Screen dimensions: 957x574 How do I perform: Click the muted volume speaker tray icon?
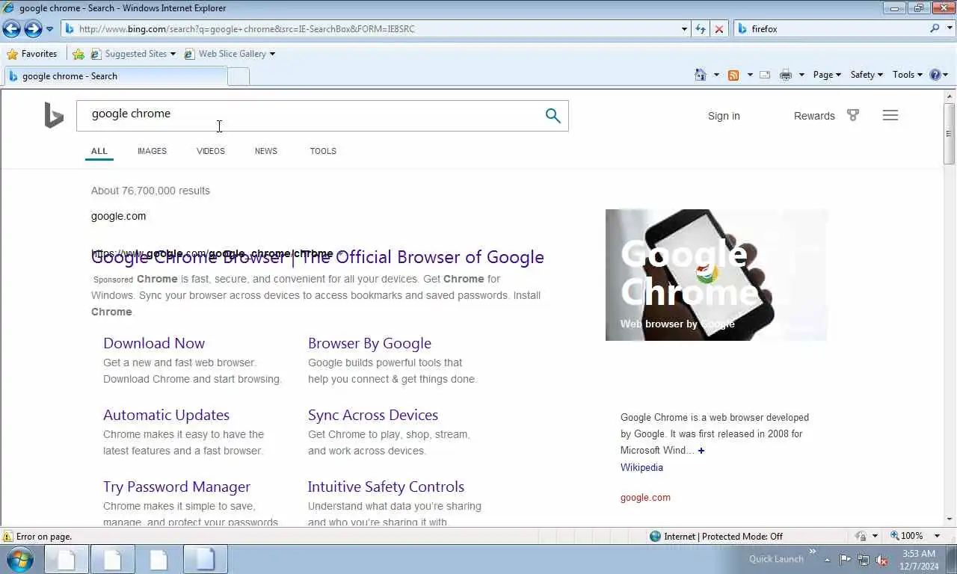[x=881, y=559]
